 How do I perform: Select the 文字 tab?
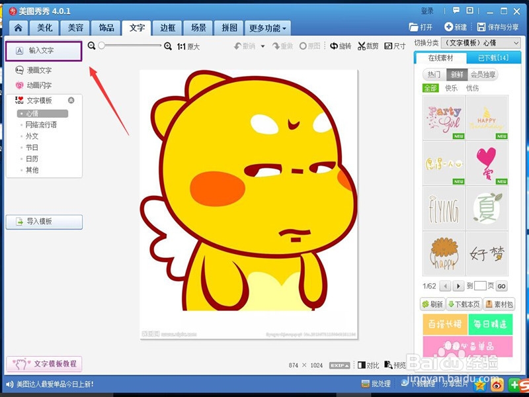[x=137, y=28]
